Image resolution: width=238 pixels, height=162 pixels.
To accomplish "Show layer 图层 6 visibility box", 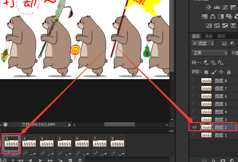I will click(x=195, y=96).
